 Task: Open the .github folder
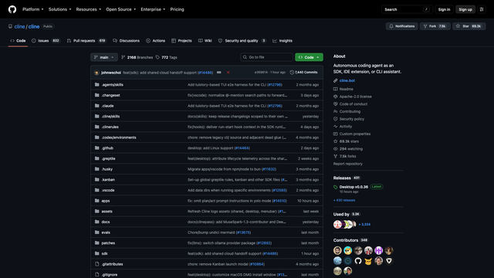coord(107,148)
